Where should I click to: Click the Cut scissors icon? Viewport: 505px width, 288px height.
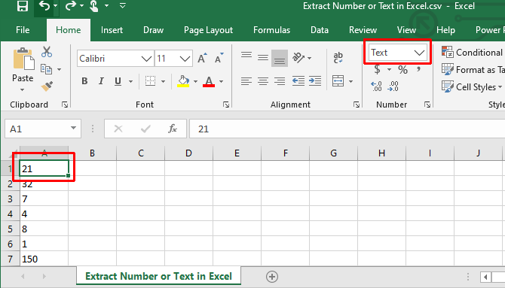tap(47, 52)
